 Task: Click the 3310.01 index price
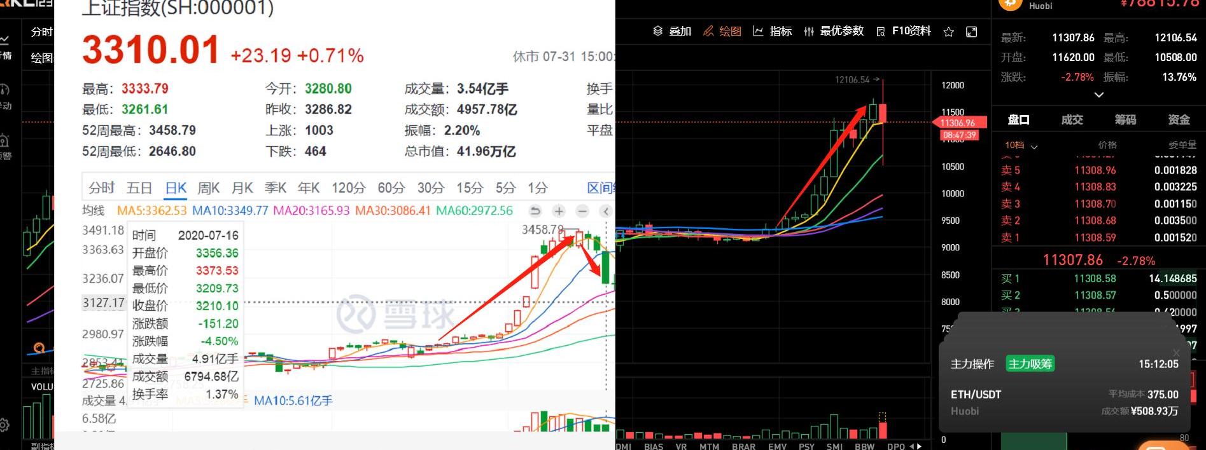click(x=151, y=50)
